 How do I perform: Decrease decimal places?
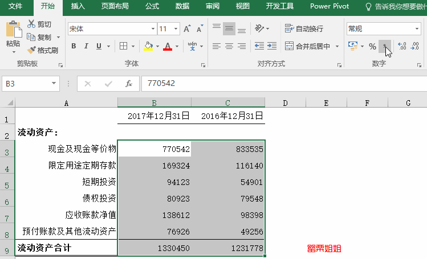click(x=415, y=46)
